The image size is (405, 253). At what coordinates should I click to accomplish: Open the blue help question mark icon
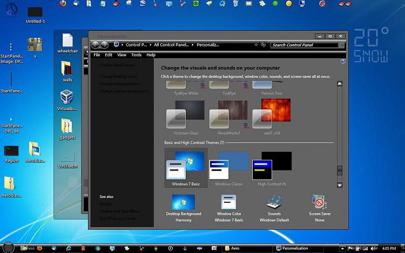pos(343,61)
